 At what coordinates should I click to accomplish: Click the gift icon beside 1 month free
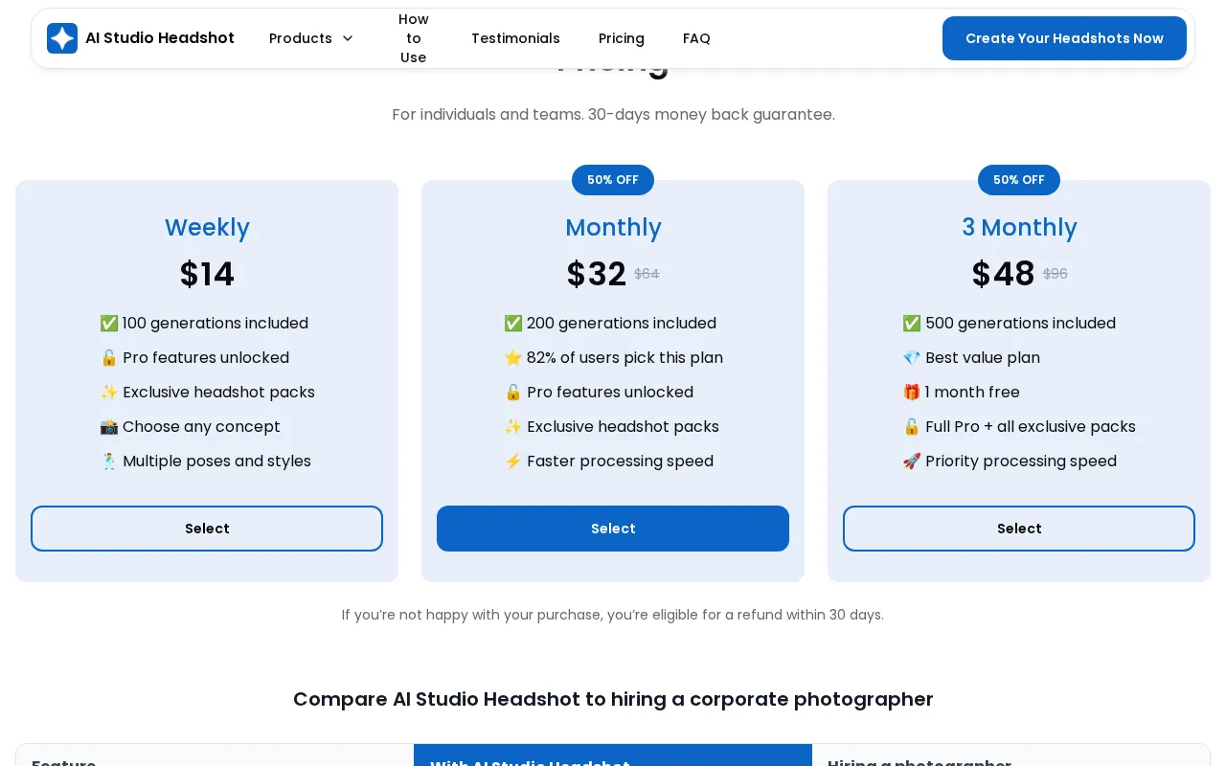coord(911,393)
